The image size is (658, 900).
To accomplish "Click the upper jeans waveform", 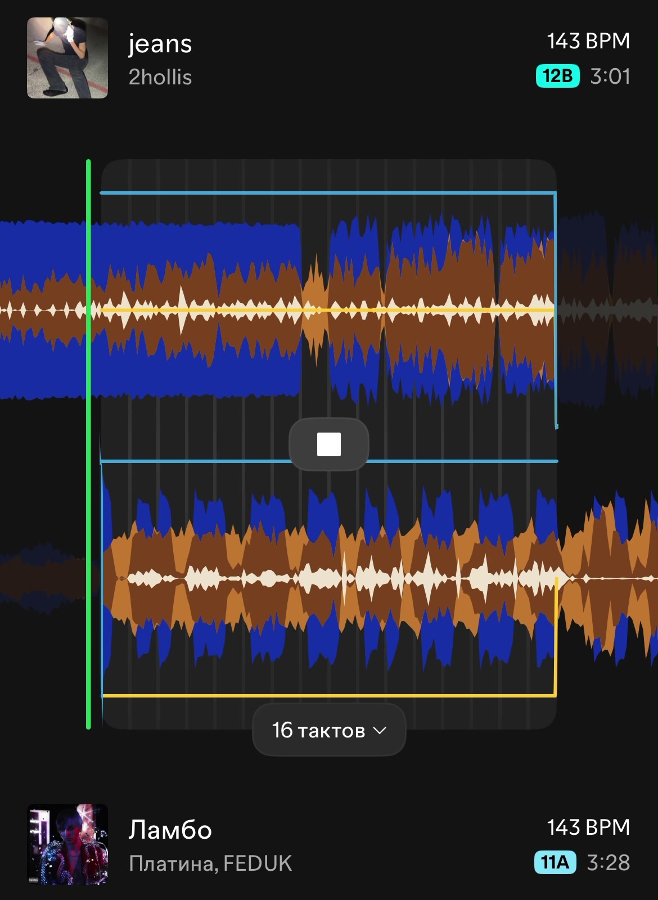I will point(329,309).
